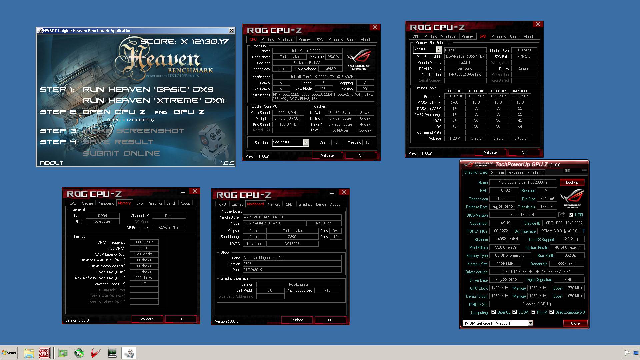Image resolution: width=640 pixels, height=360 pixels.
Task: Open the Validation tab in GPU-Z
Action: [x=535, y=173]
